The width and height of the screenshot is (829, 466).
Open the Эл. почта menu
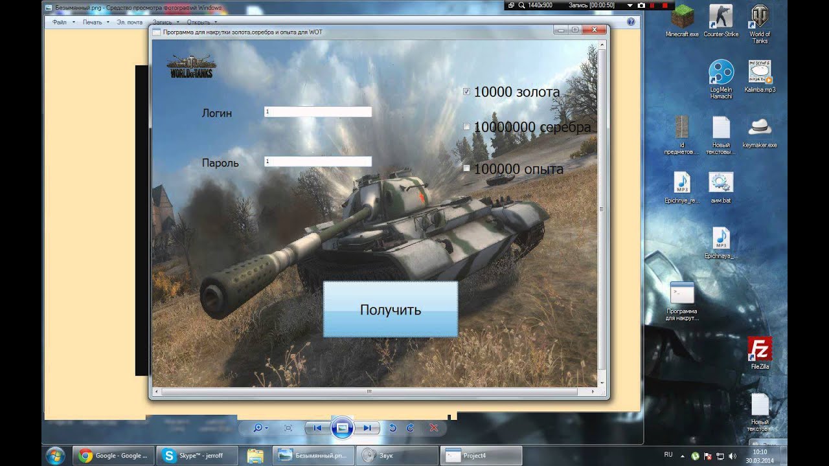(x=130, y=22)
